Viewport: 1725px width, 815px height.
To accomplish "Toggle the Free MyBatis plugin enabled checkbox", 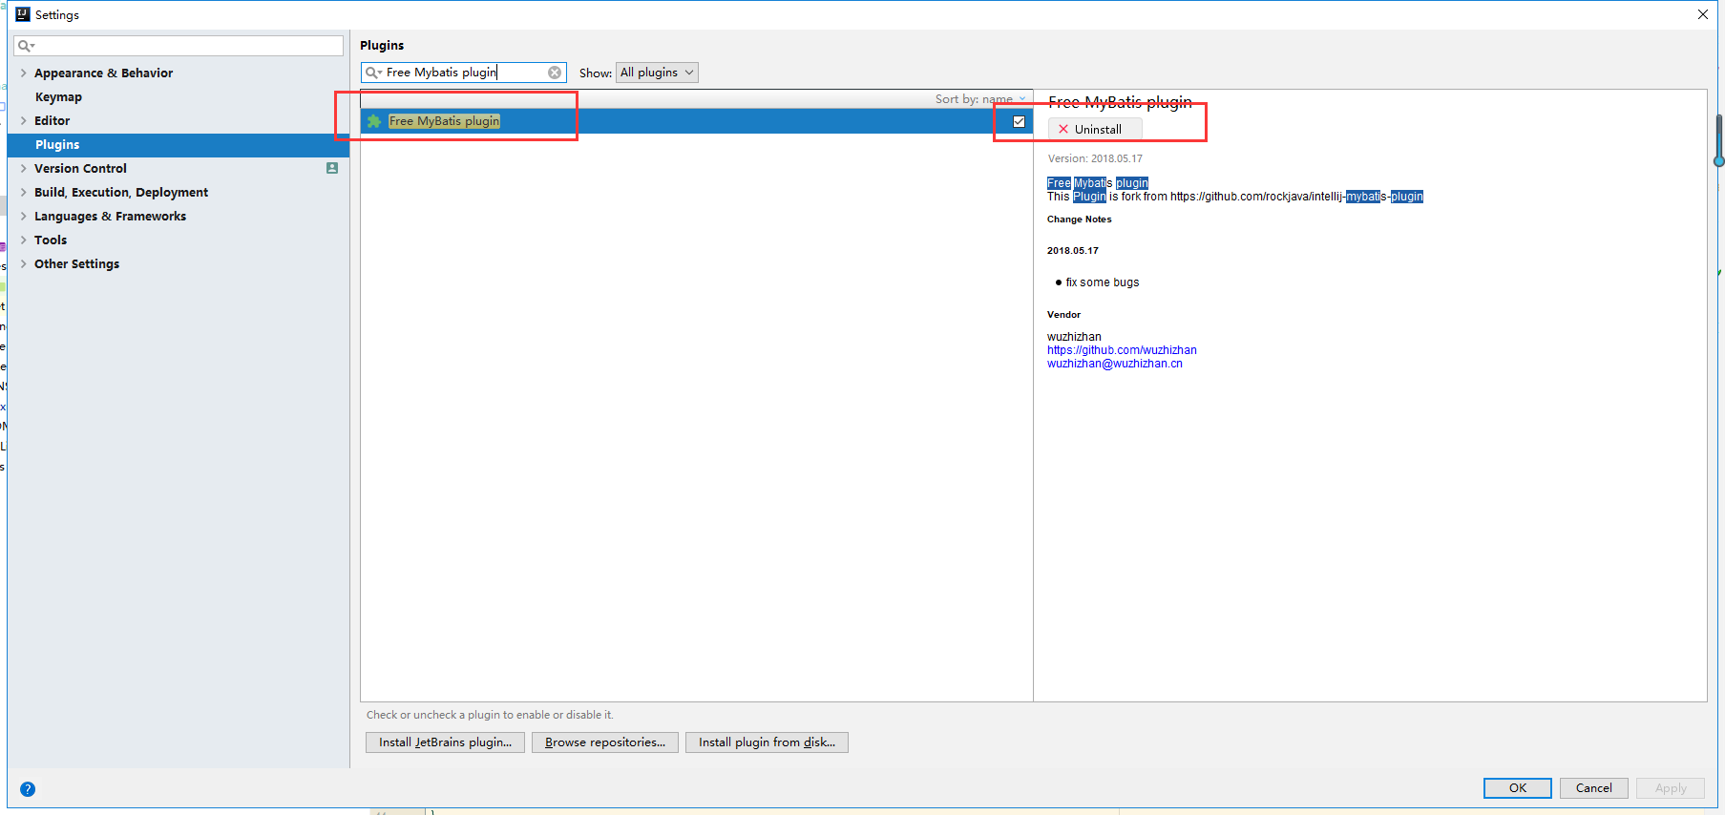I will click(x=1019, y=121).
